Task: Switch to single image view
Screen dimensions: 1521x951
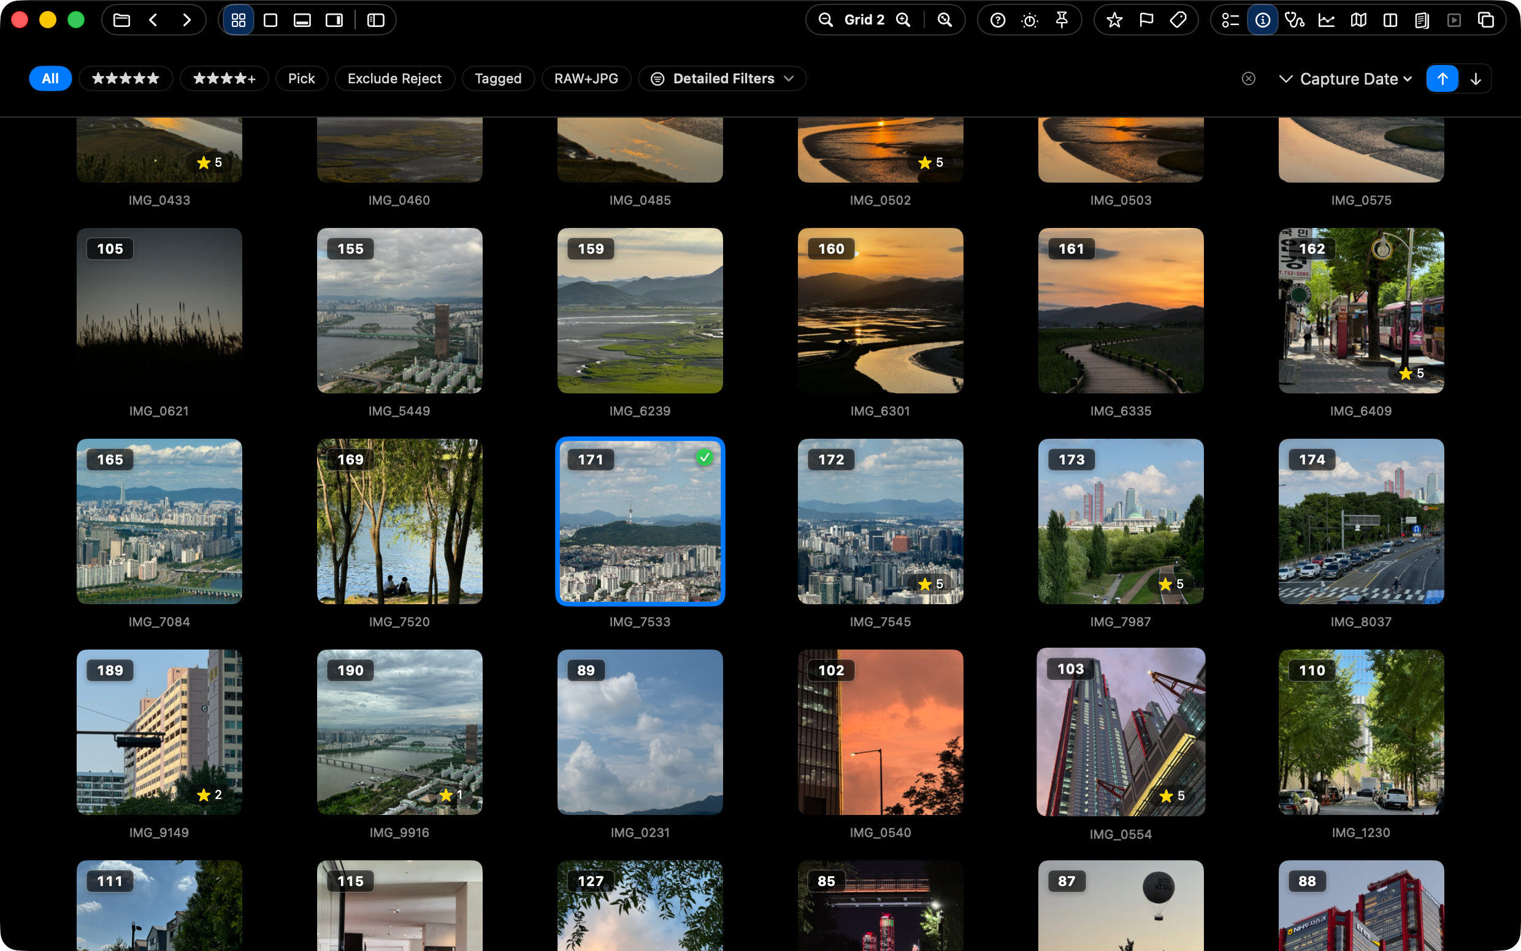Action: point(270,20)
